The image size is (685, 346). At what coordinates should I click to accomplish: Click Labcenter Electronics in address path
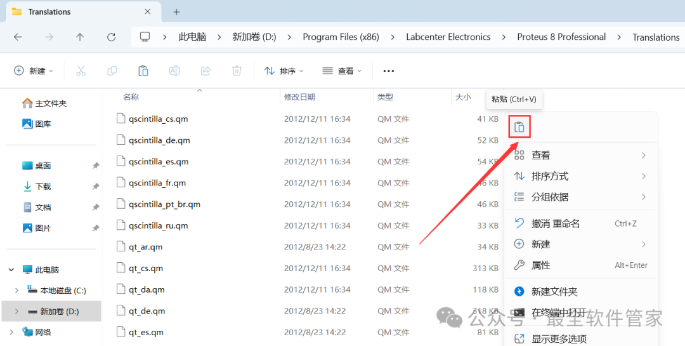tap(448, 37)
